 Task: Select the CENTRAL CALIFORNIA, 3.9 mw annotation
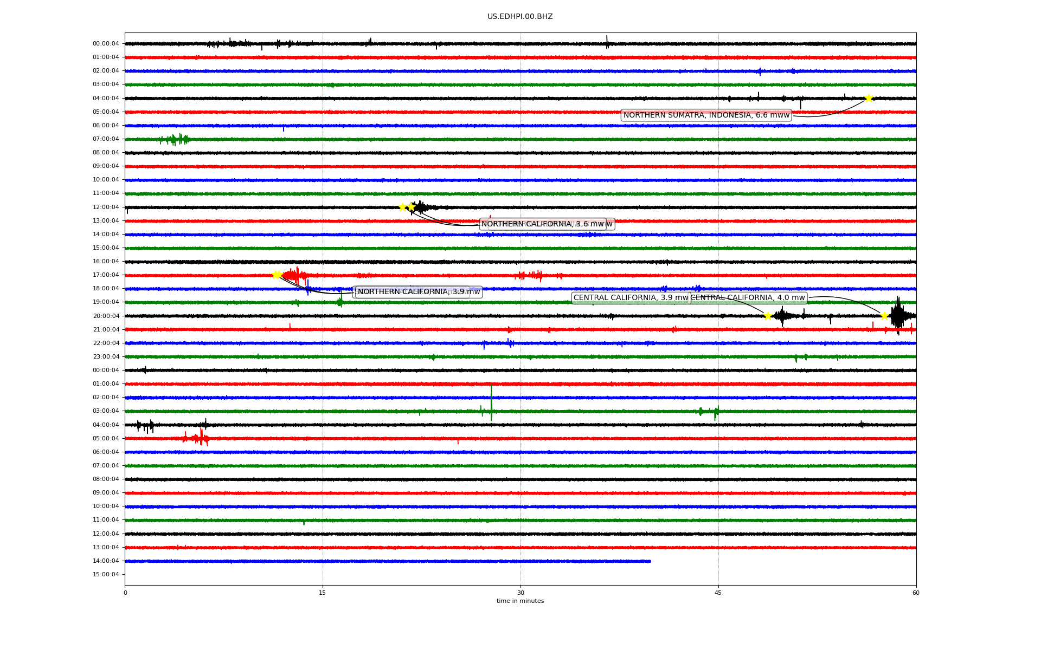[x=631, y=297]
